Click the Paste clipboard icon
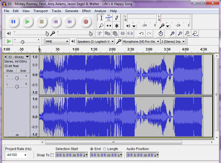The height and width of the screenshot is (163, 221). tap(115, 34)
